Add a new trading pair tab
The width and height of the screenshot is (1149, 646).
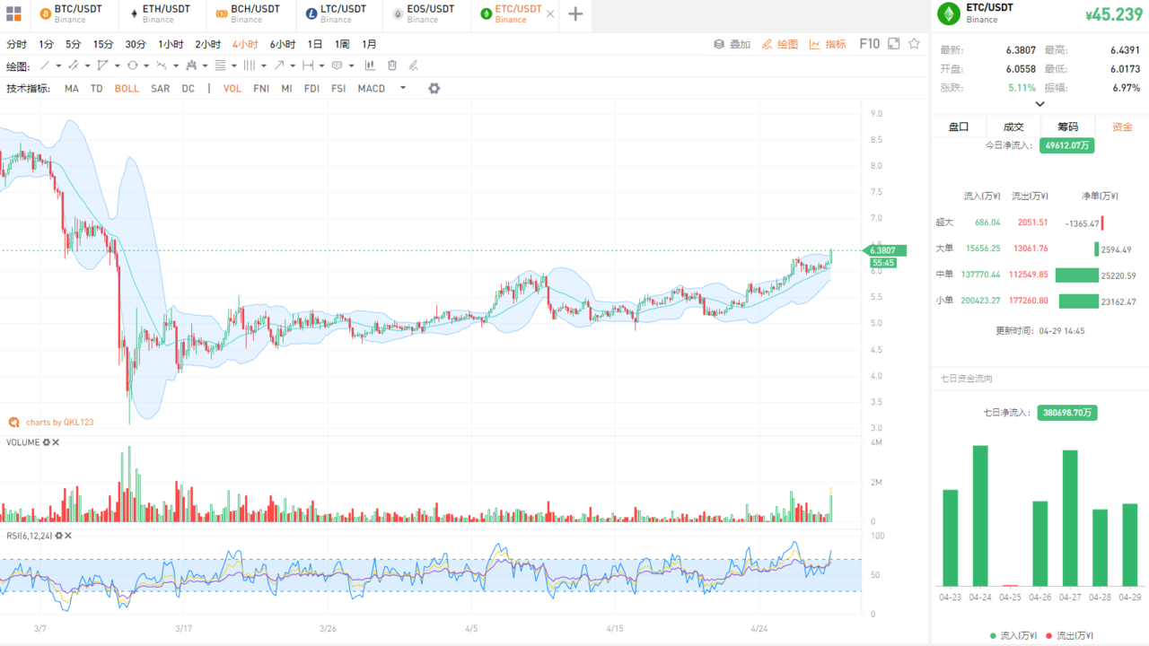pos(575,14)
